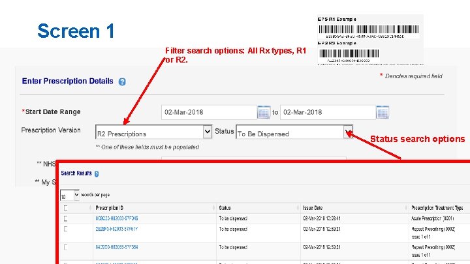Click the Enter Prescription Details heading
The width and height of the screenshot is (470, 264).
coord(67,81)
